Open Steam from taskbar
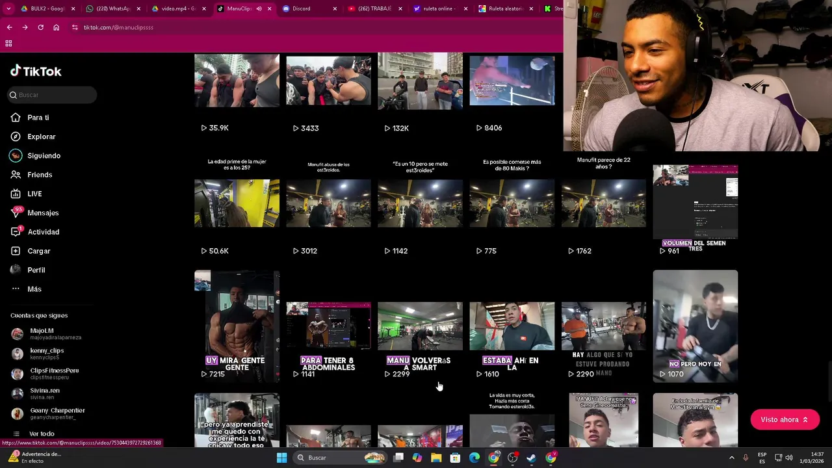832x468 pixels. pyautogui.click(x=532, y=458)
